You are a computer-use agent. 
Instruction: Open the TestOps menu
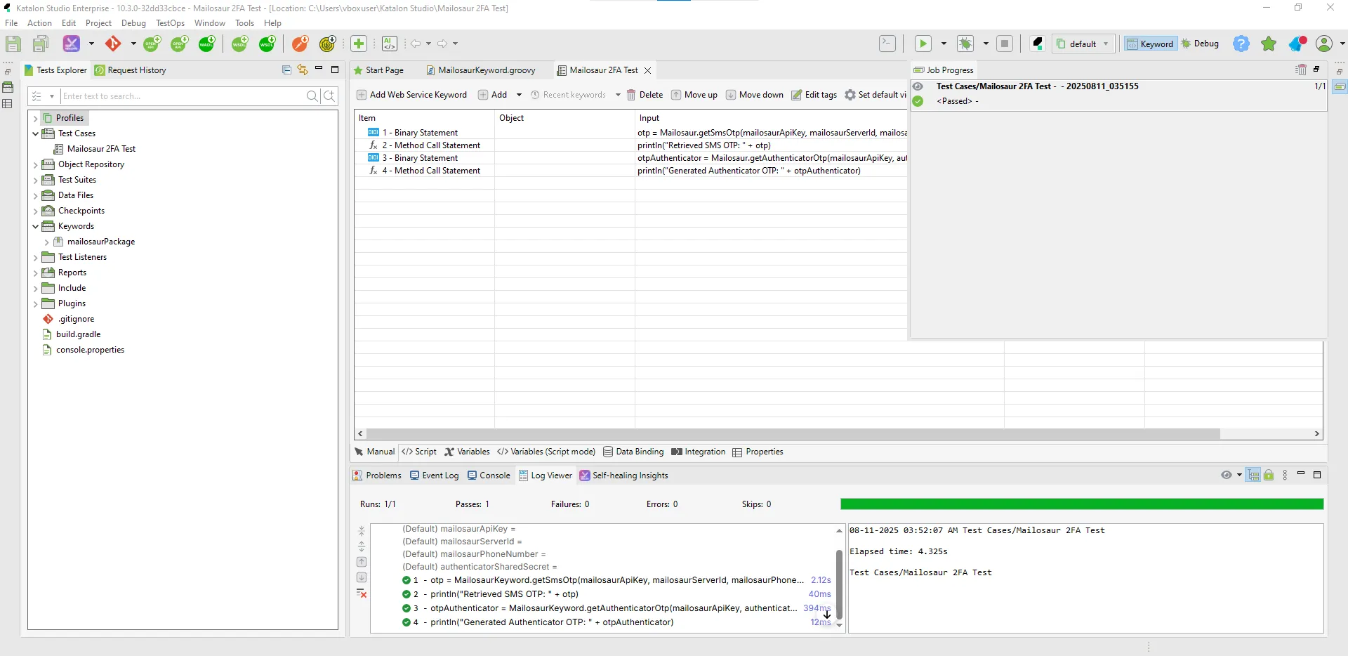(169, 23)
